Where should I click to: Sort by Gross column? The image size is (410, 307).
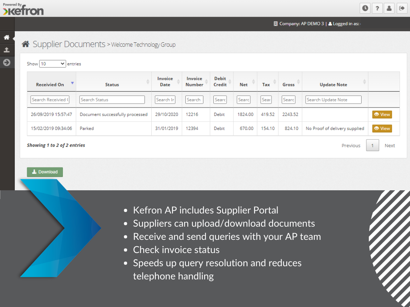pos(290,82)
